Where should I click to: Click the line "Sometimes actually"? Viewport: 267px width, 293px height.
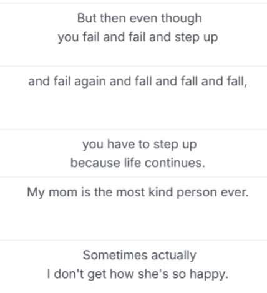pyautogui.click(x=139, y=256)
